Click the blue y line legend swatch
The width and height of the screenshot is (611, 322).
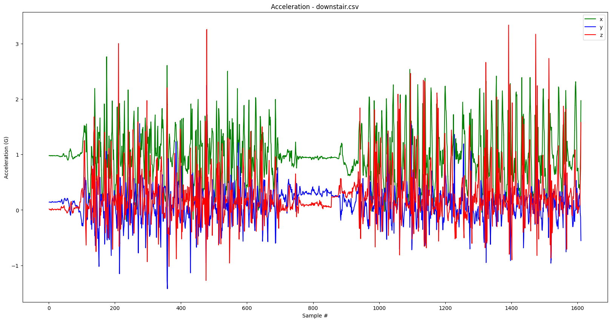(x=590, y=27)
